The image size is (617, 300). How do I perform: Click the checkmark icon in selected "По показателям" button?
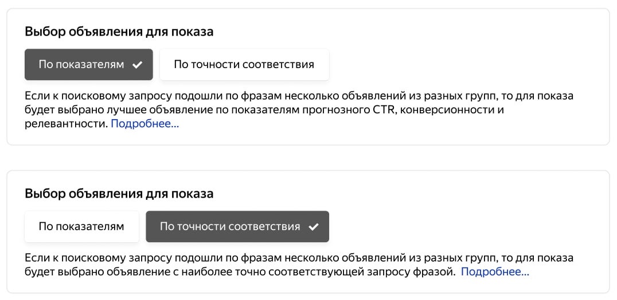(x=138, y=65)
